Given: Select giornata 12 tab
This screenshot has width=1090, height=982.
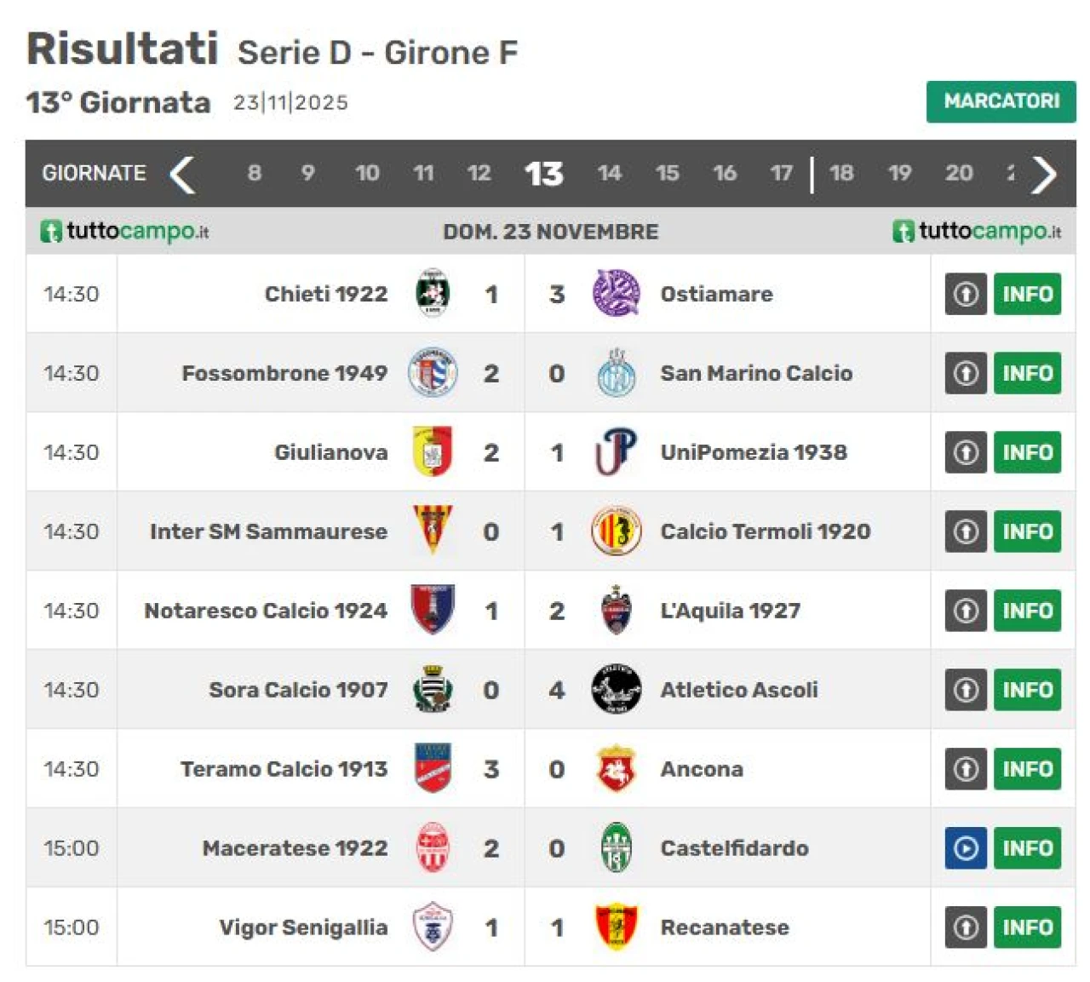Looking at the screenshot, I should [479, 174].
